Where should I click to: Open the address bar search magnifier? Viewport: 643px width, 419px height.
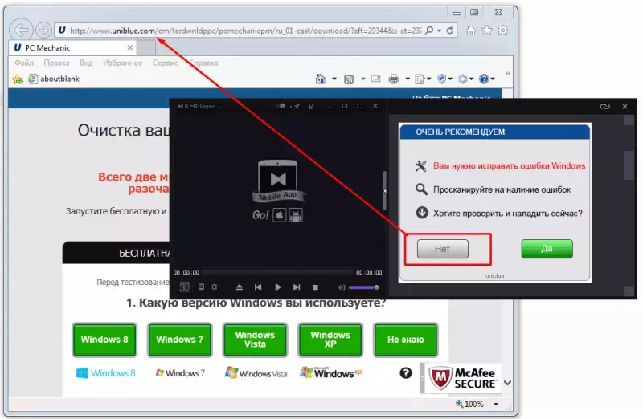pos(429,31)
